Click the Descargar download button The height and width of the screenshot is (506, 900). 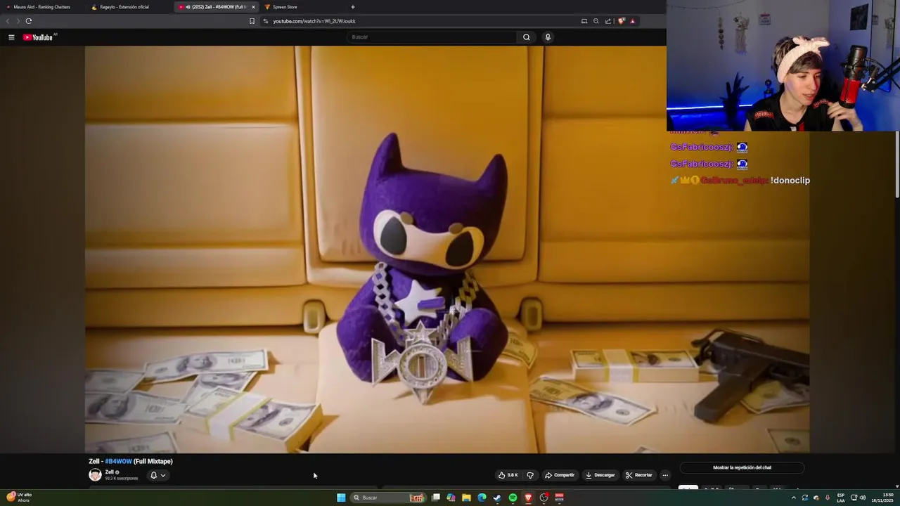600,475
